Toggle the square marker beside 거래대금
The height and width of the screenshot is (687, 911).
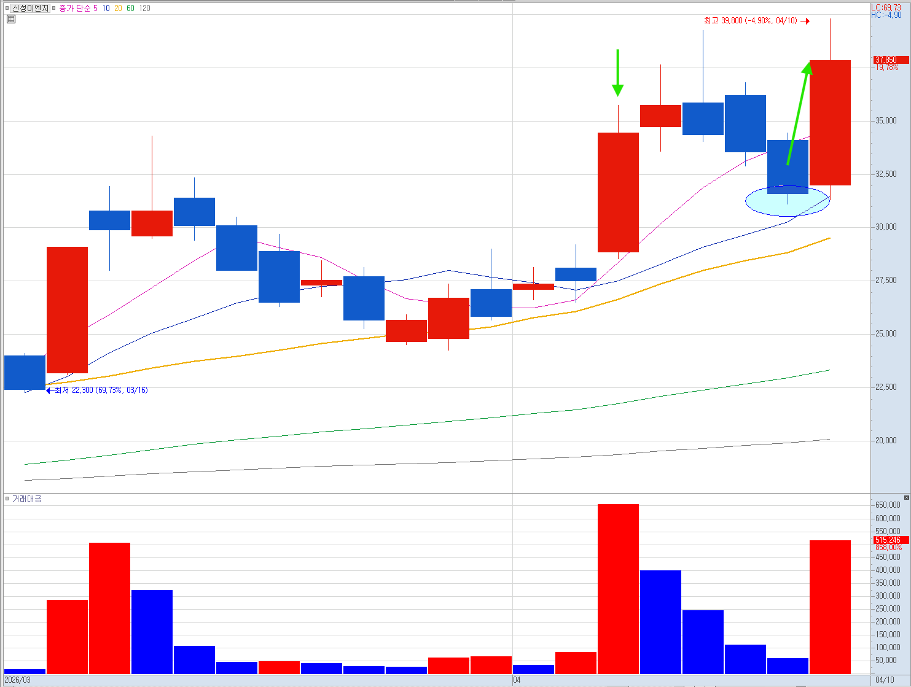pyautogui.click(x=7, y=499)
